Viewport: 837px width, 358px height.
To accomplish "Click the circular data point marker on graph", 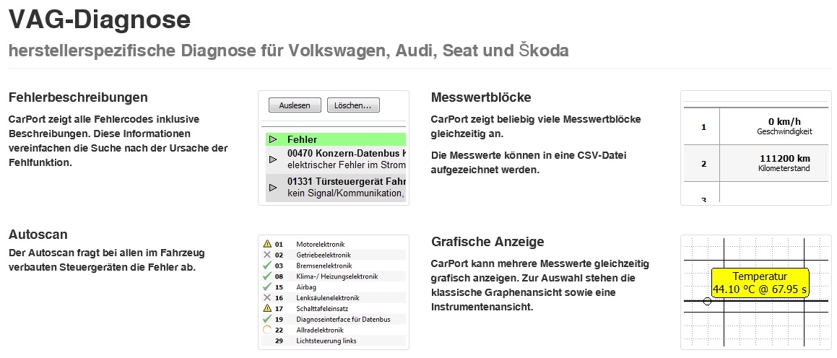I will (707, 302).
